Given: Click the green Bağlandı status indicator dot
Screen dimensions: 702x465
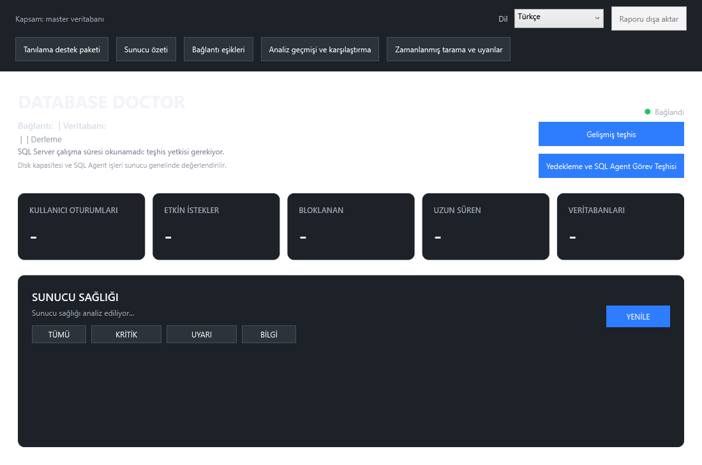Looking at the screenshot, I should pos(647,112).
